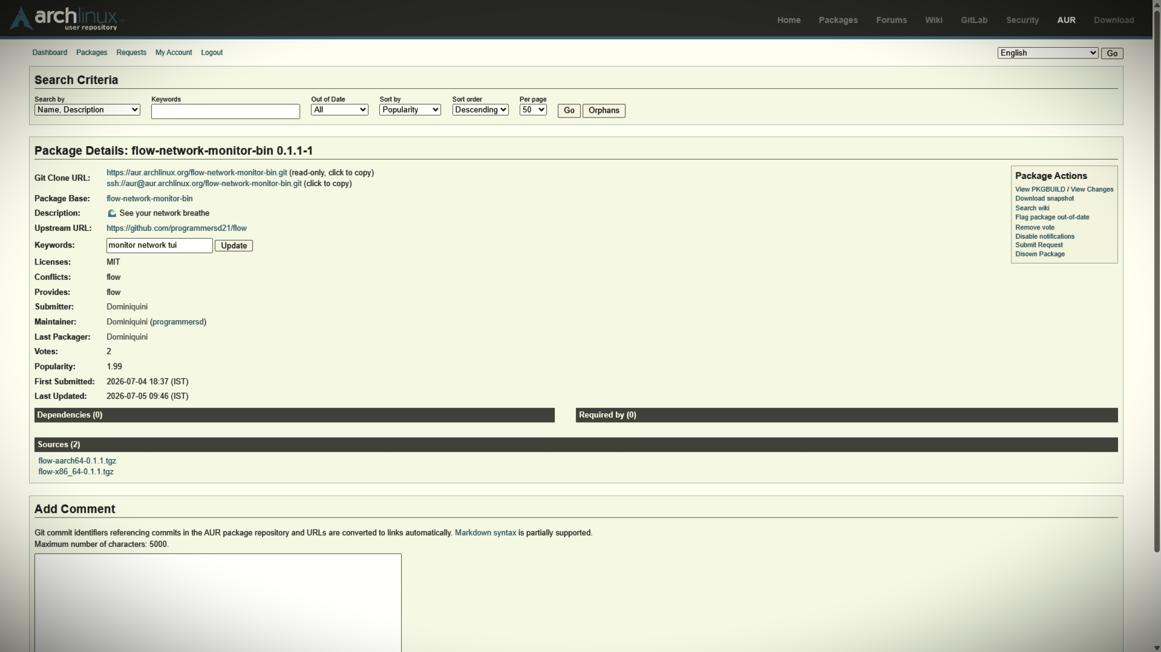
Task: Click Flag package out-of-date
Action: [1052, 217]
